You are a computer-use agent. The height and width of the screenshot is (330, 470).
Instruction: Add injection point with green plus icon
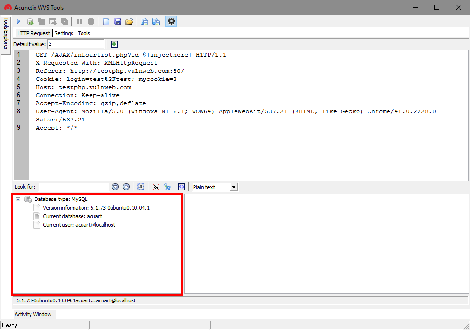tap(114, 44)
